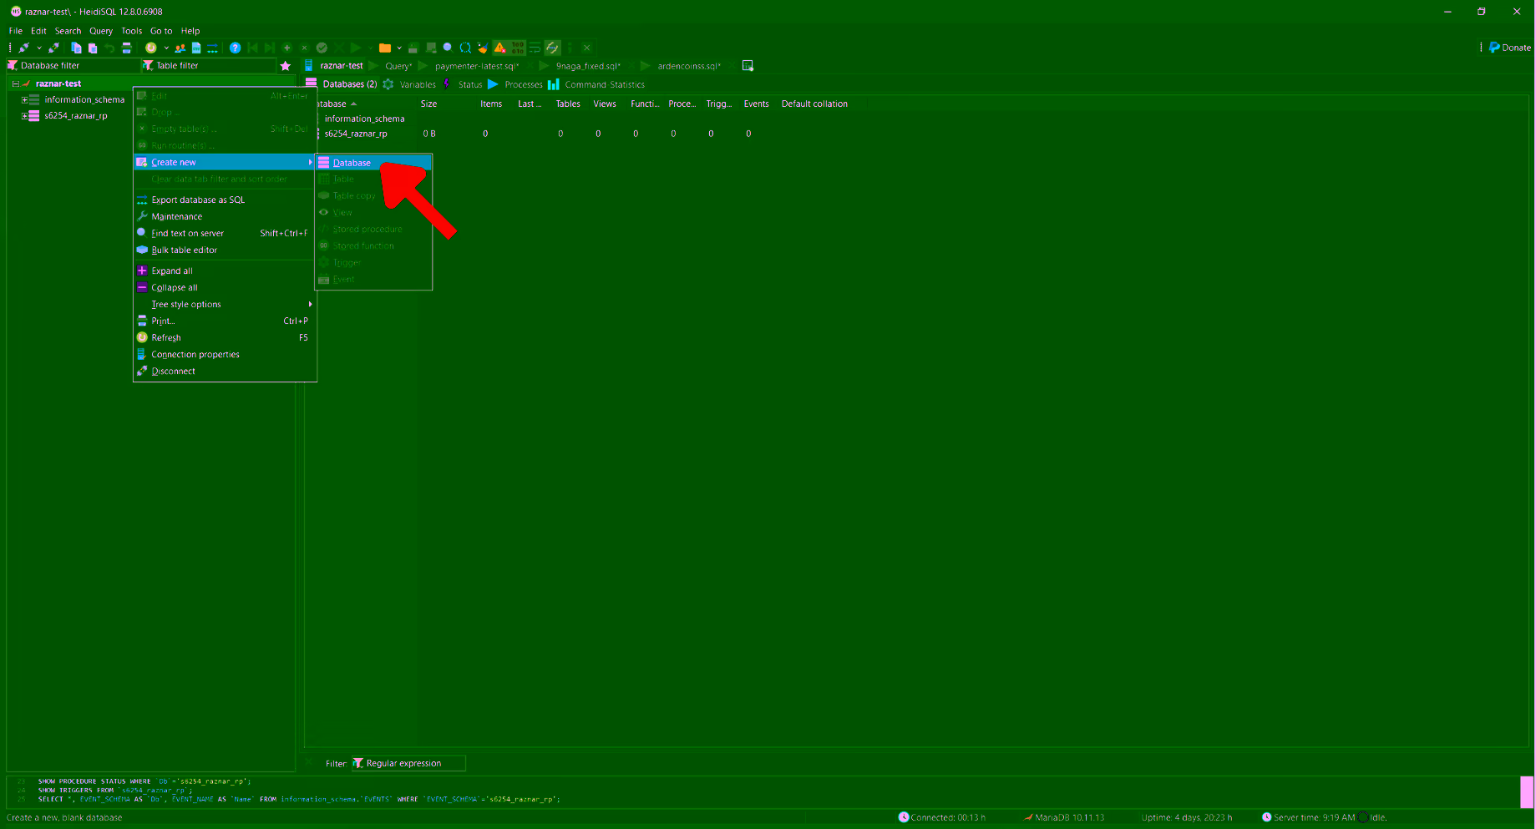The height and width of the screenshot is (829, 1536).
Task: Click the Refresh toolbar icon
Action: pyautogui.click(x=150, y=48)
